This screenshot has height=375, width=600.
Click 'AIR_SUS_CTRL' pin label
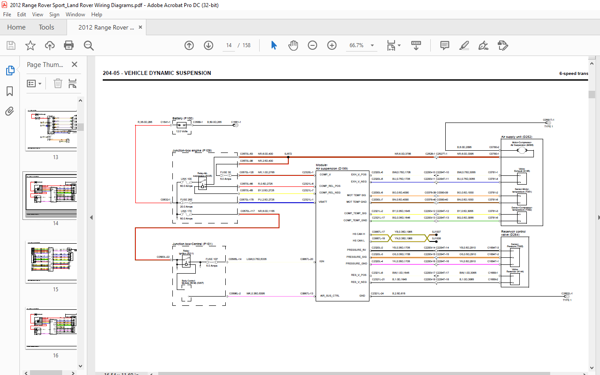(x=329, y=296)
